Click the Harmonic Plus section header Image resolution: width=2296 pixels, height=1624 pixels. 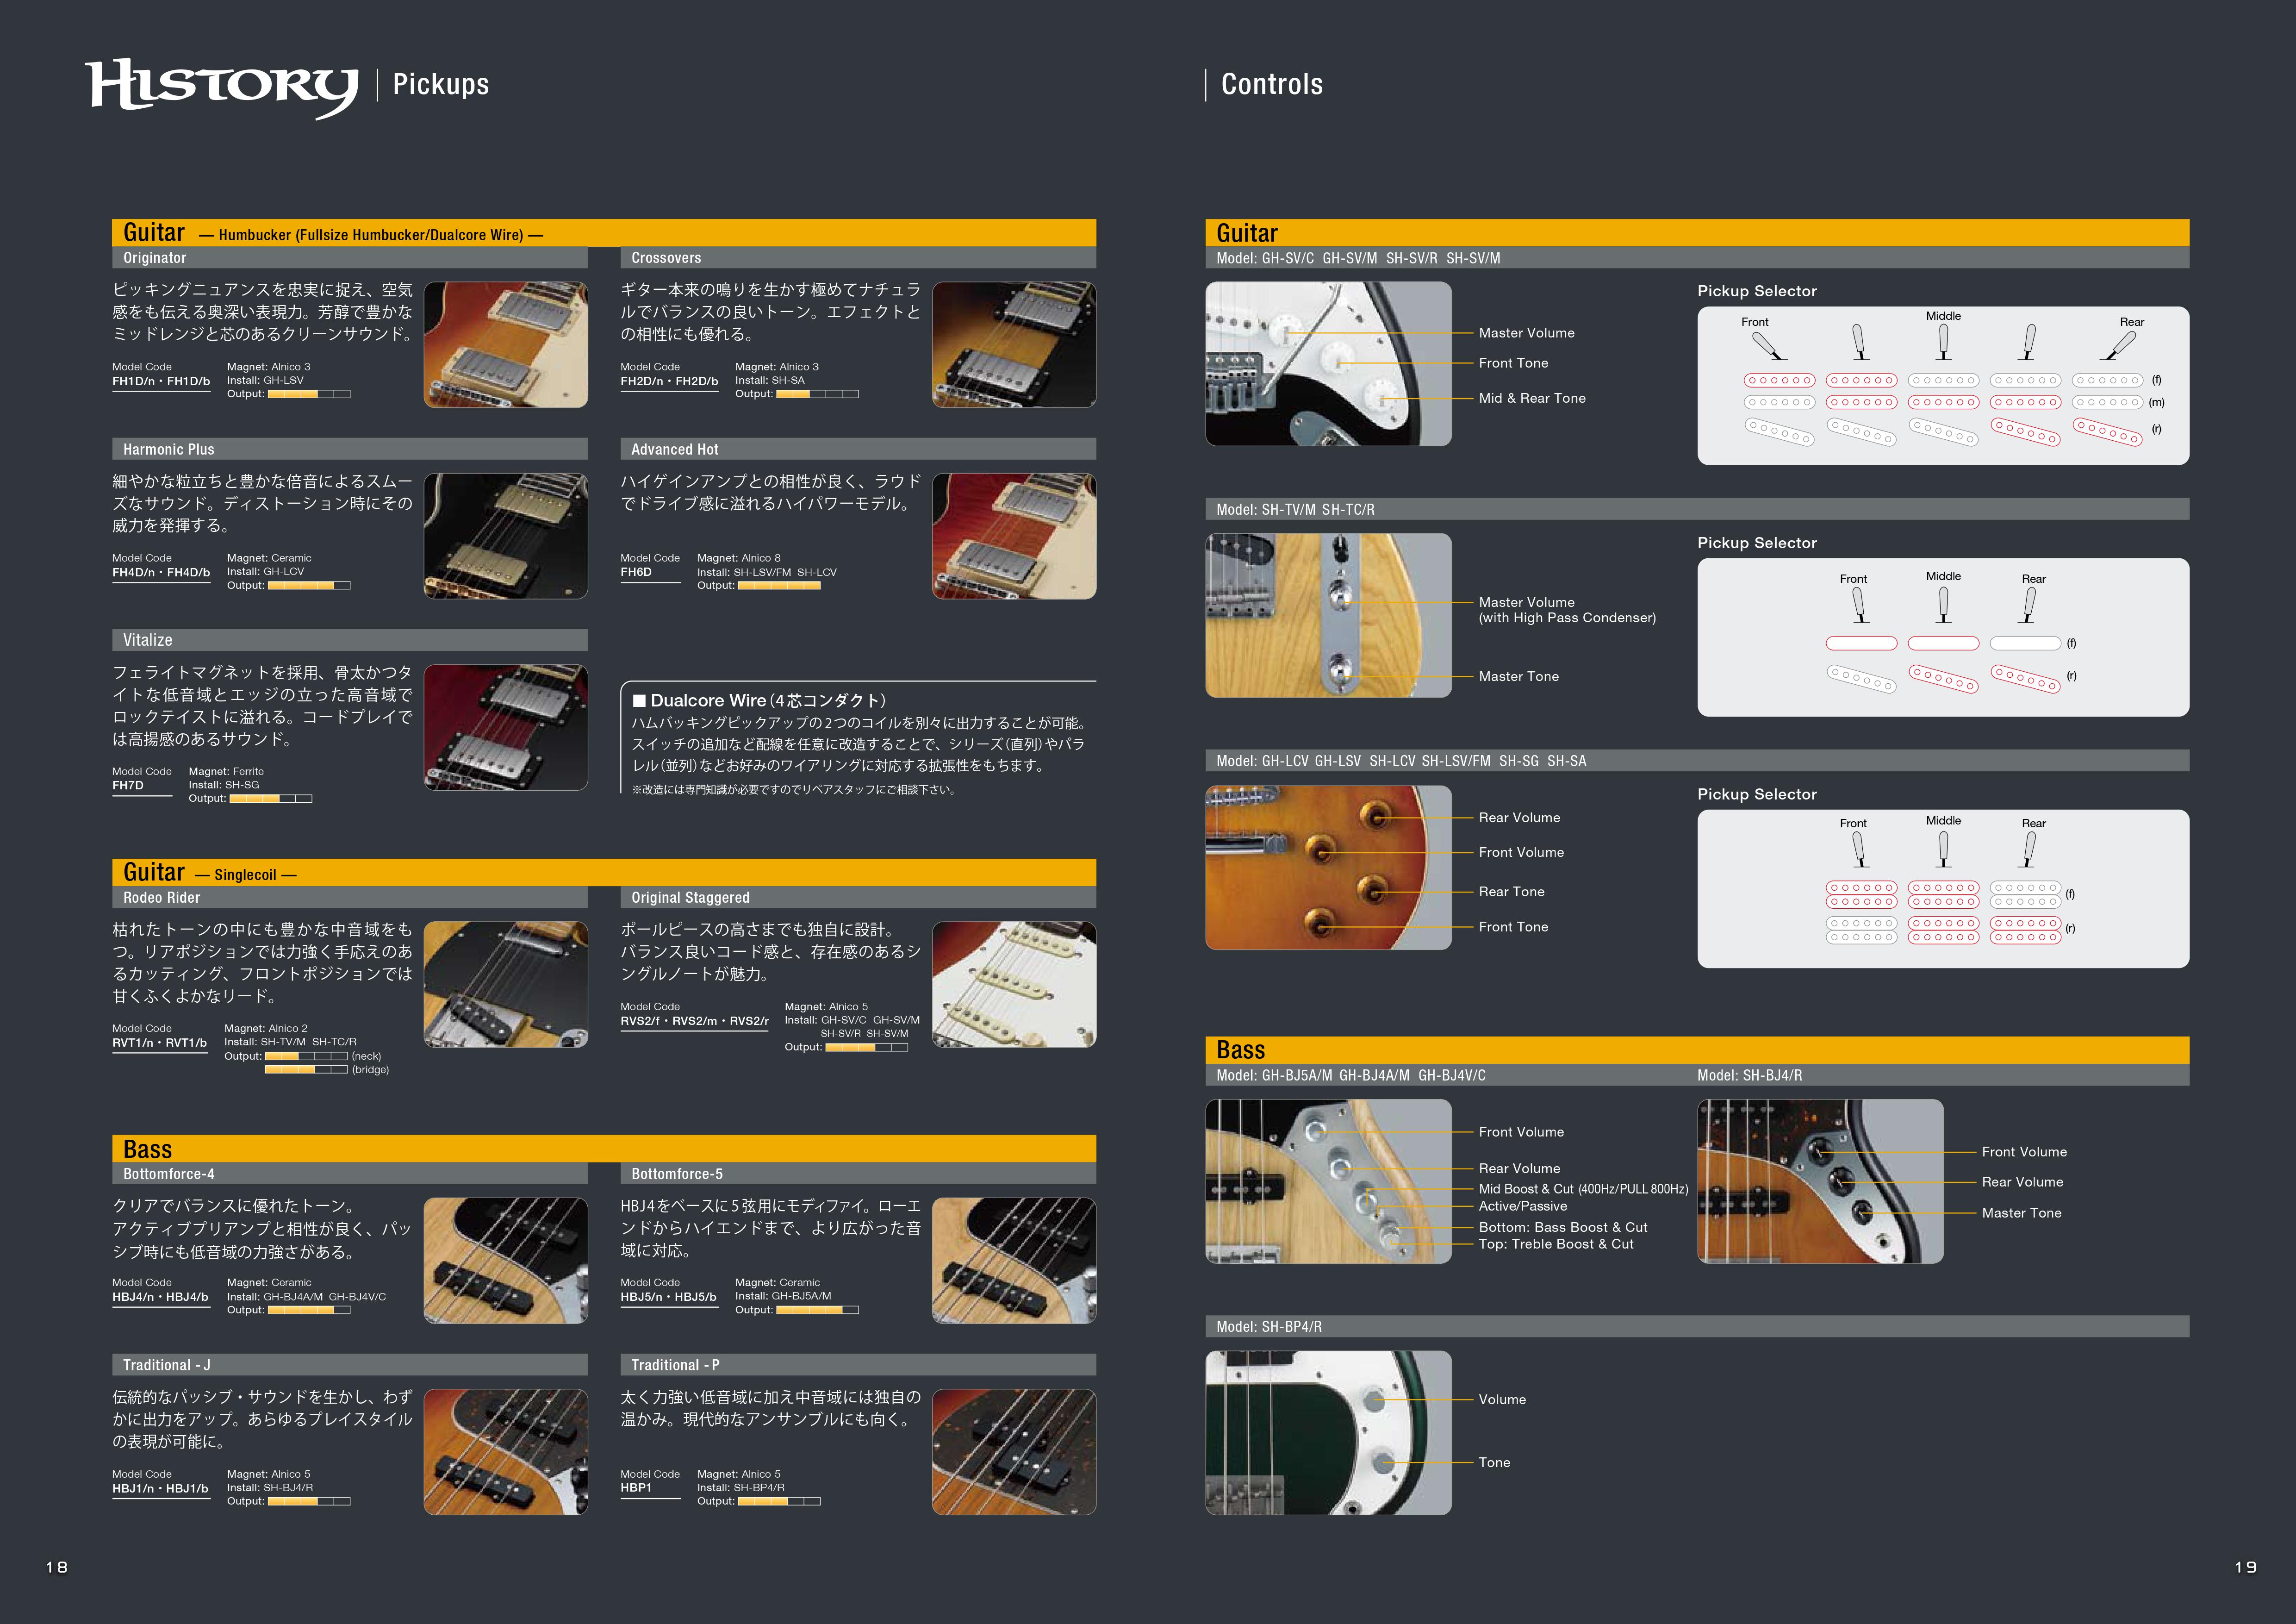[350, 449]
